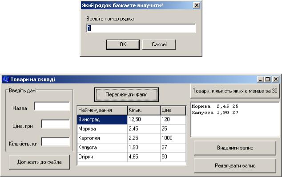Image resolution: width=282 pixels, height=177 pixels.
Task: Focus the row number input field
Action: click(141, 28)
